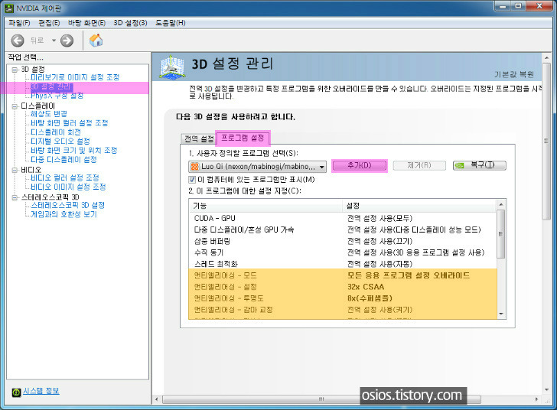Image resolution: width=557 pixels, height=410 pixels.
Task: Toggle 이 컴퓨터에 있는 프로그램만 표시 checkbox
Action: pyautogui.click(x=192, y=180)
